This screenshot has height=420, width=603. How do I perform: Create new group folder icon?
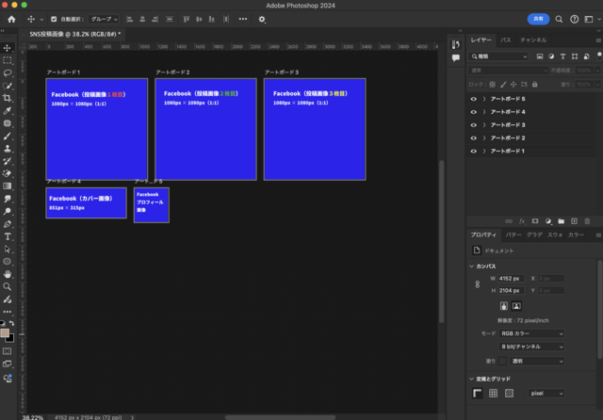click(x=562, y=221)
